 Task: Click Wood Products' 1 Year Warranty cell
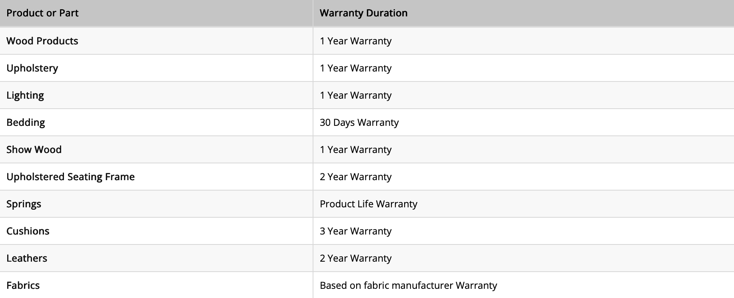pos(523,41)
